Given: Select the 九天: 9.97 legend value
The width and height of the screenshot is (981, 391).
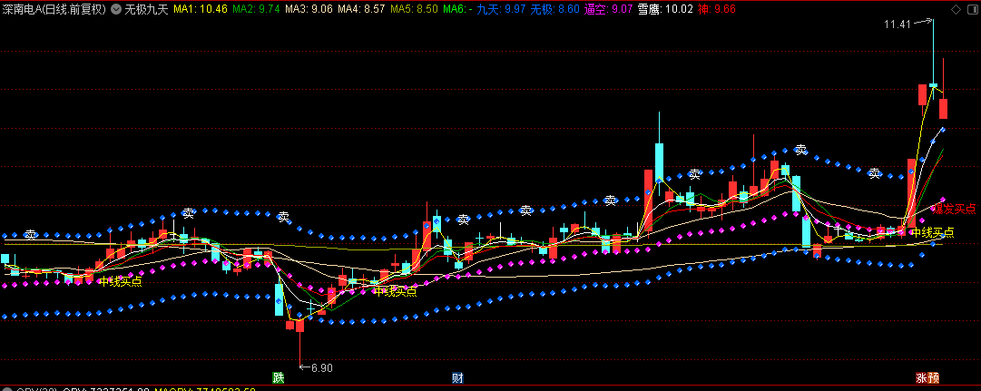Looking at the screenshot, I should pos(501,9).
